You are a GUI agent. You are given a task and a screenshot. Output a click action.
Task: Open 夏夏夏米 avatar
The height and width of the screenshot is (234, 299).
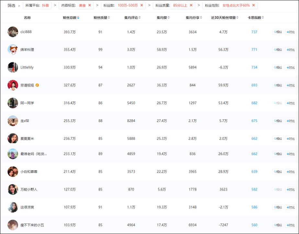click(x=13, y=138)
